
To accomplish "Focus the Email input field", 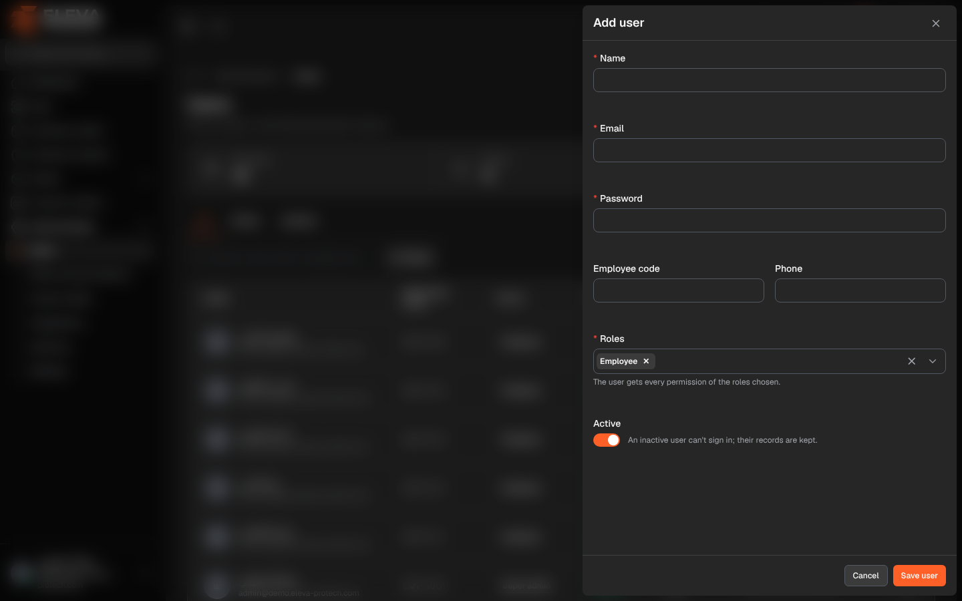I will coord(770,150).
